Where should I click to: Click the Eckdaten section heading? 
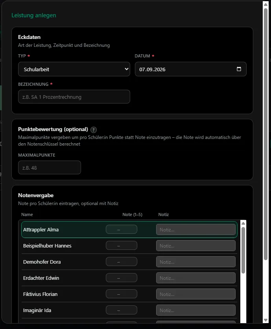(x=29, y=37)
